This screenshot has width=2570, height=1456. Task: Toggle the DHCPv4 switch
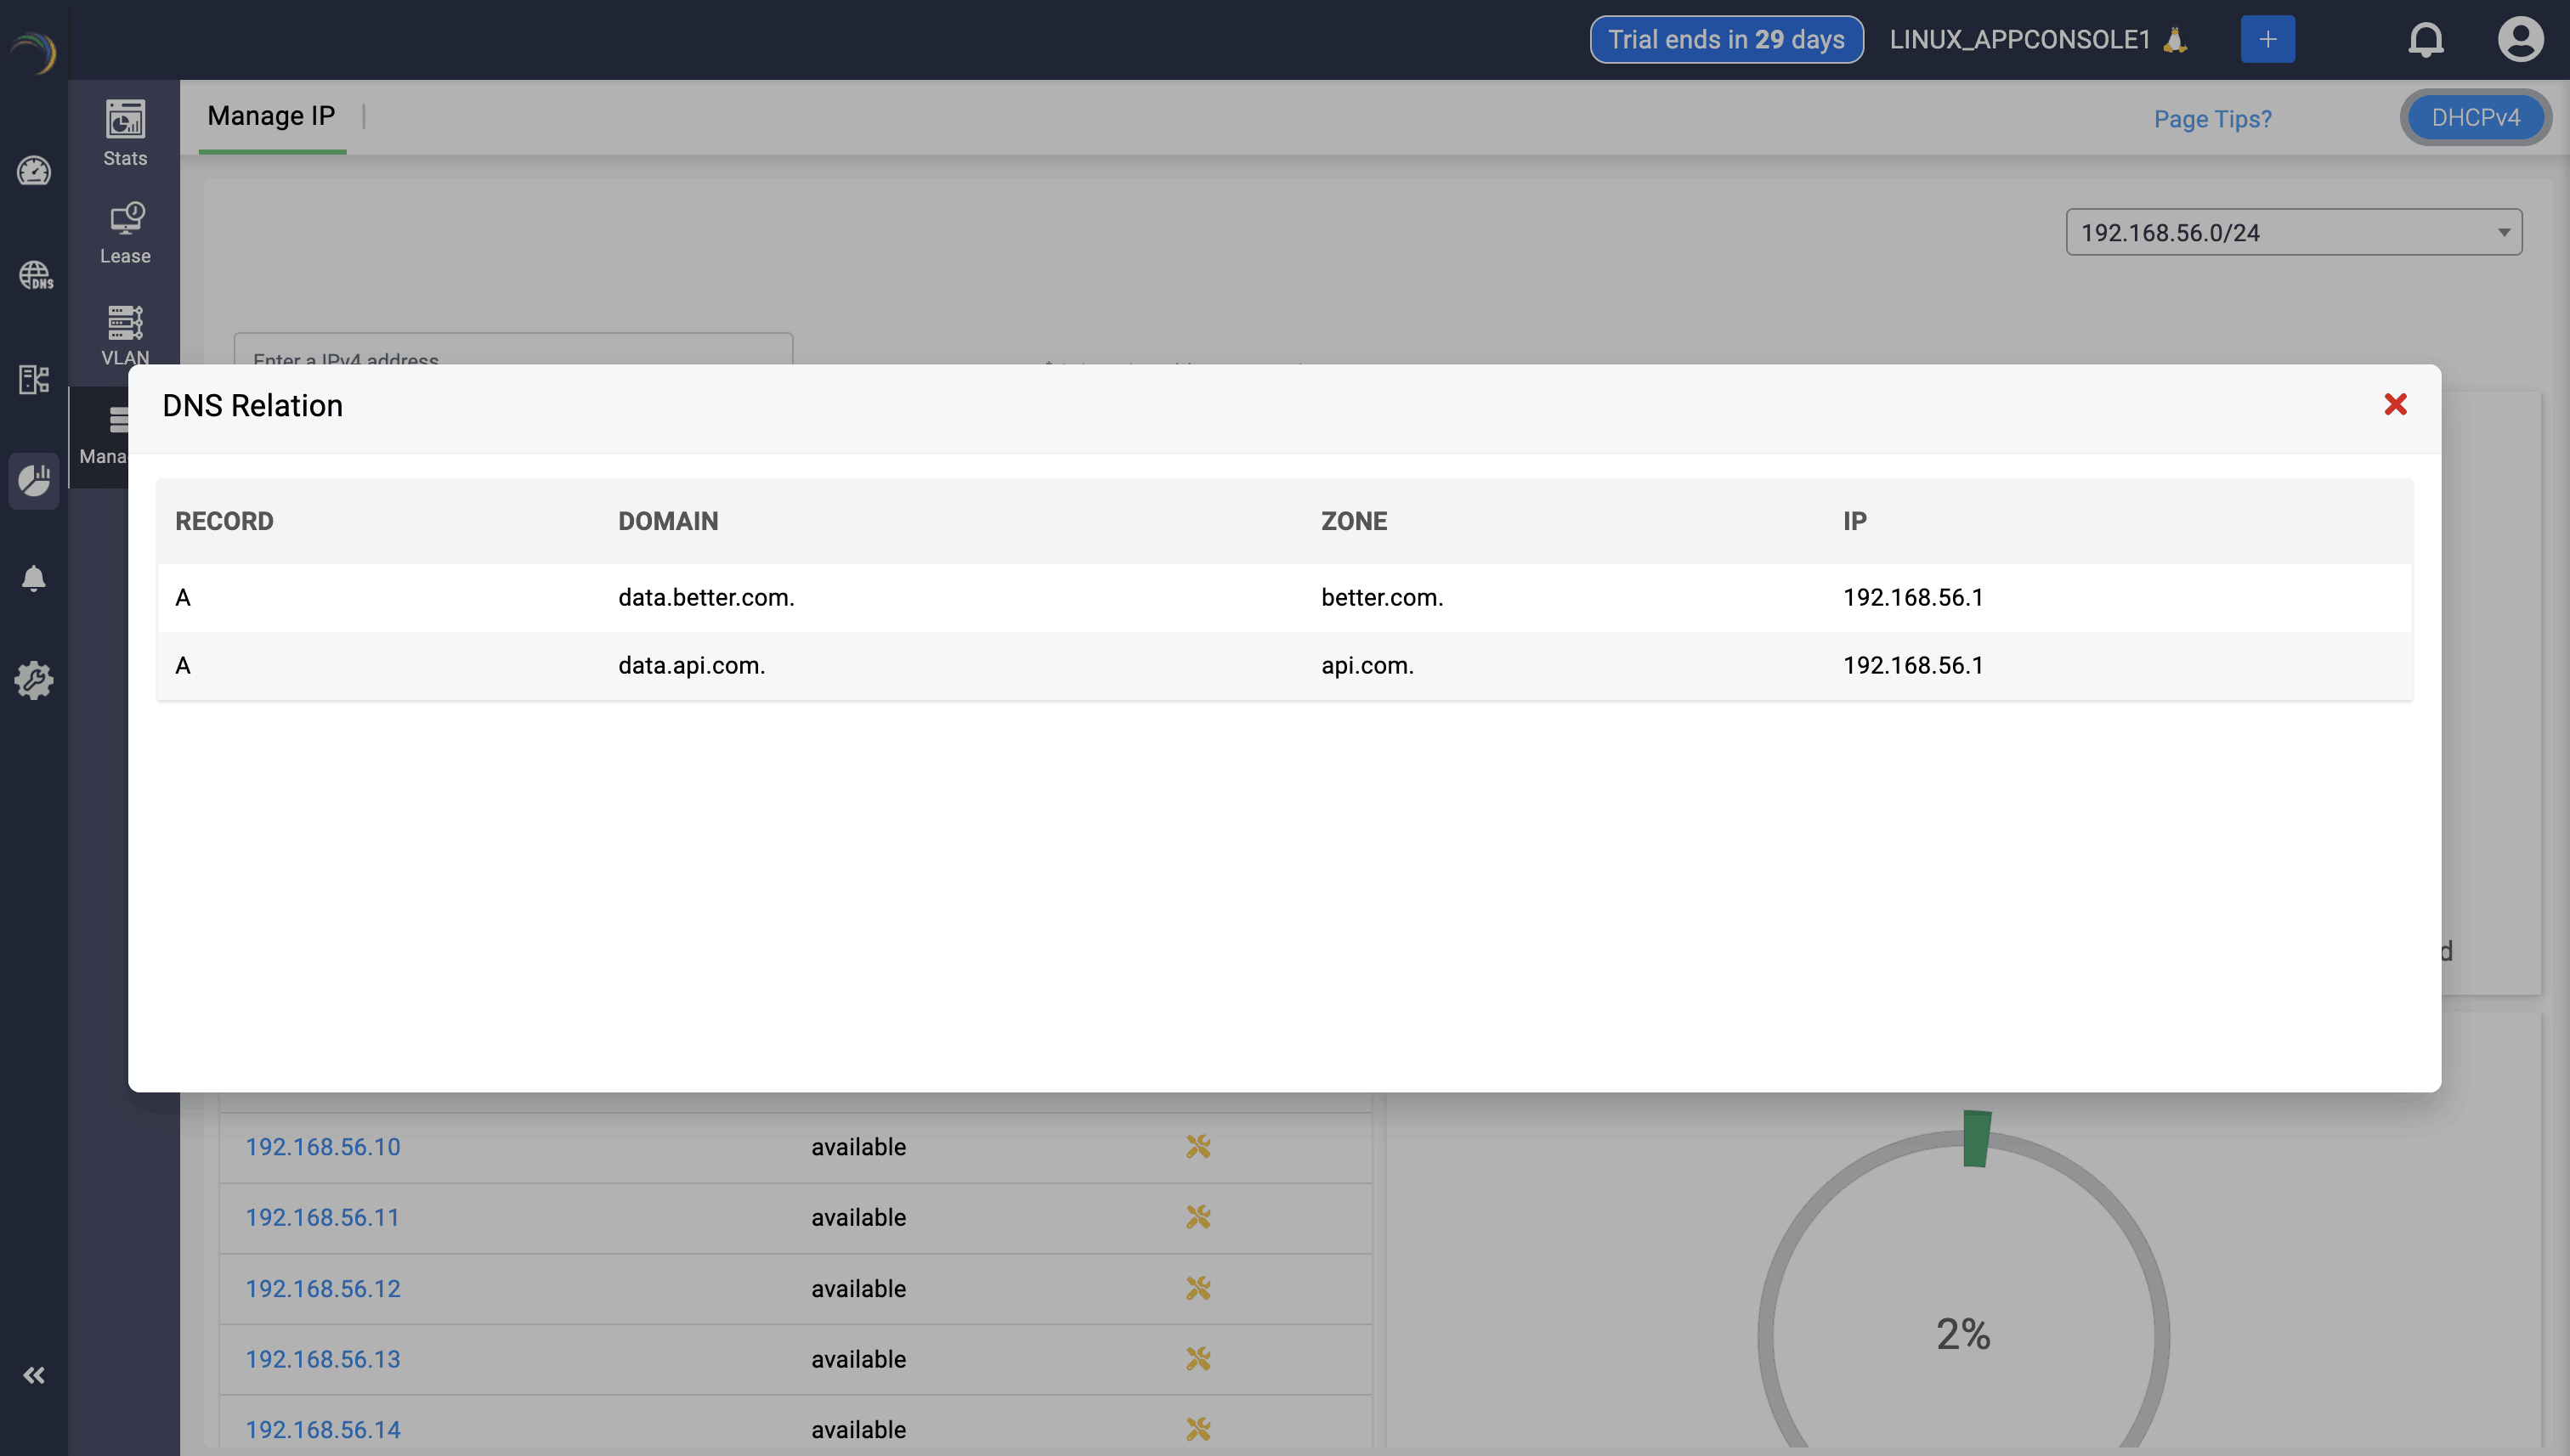[x=2475, y=118]
